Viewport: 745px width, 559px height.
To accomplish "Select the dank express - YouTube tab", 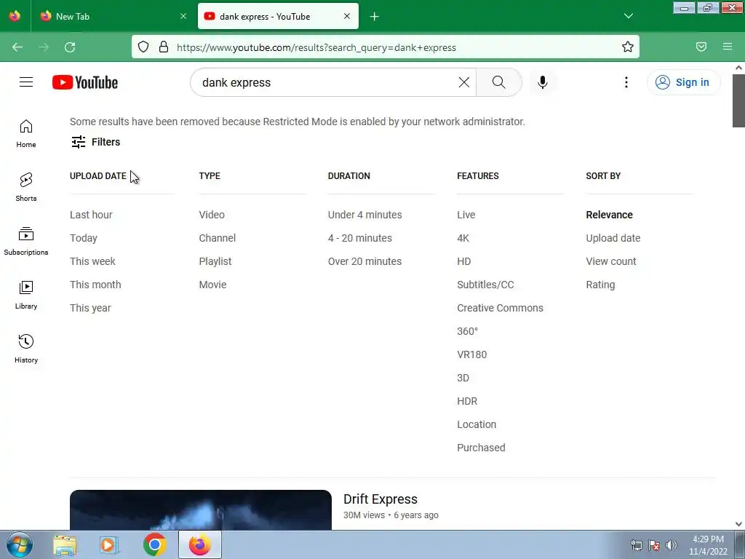I will click(278, 16).
